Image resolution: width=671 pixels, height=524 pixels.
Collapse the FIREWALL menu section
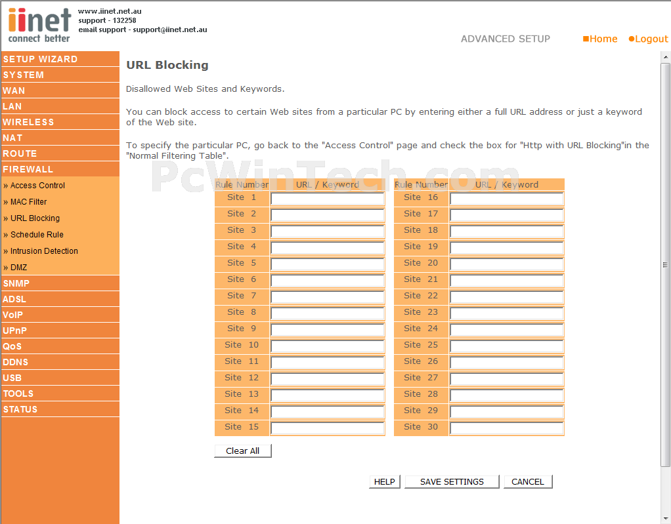point(60,169)
